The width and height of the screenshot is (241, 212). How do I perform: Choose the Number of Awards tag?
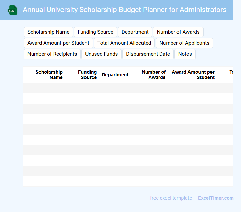click(x=178, y=32)
